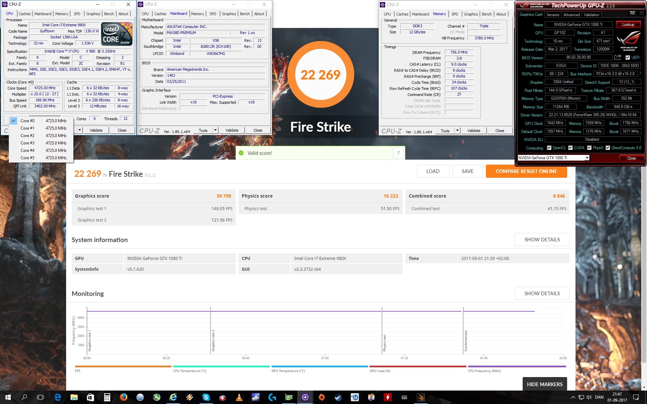
Task: Toggle CUDA checkbox in GPU-Z
Action: coord(570,148)
